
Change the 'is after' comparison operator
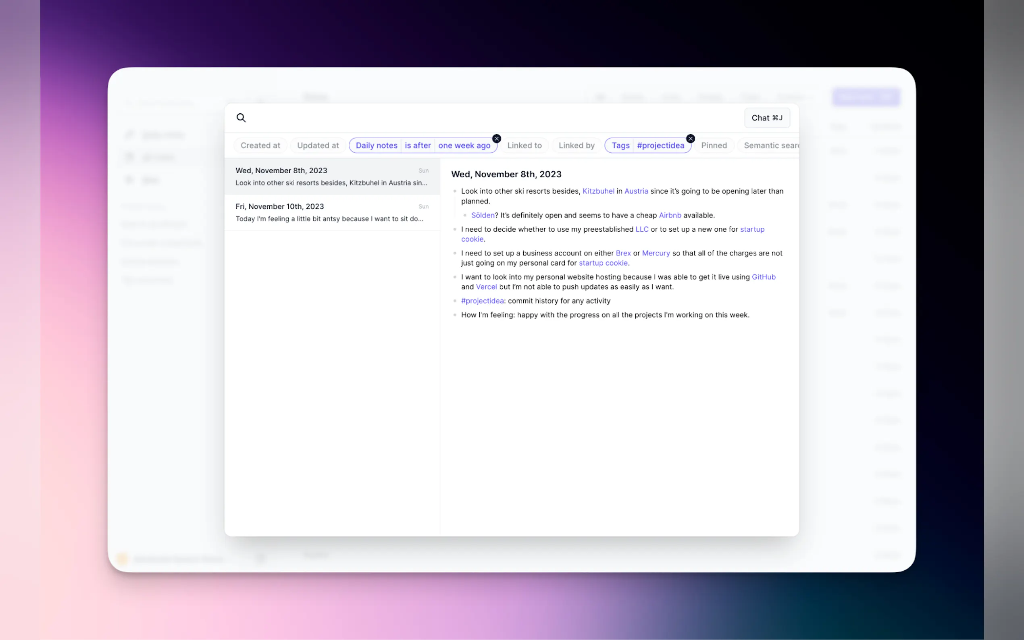coord(417,145)
